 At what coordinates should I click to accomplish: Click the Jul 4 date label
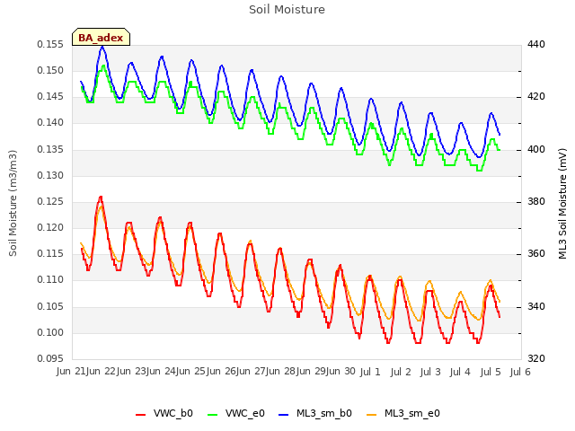pyautogui.click(x=460, y=373)
